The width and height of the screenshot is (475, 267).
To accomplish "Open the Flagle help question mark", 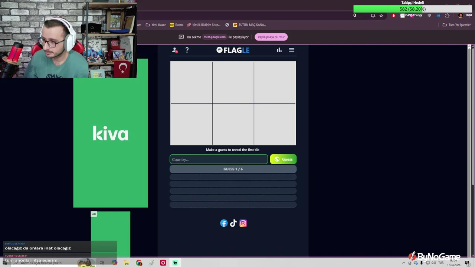I will [x=187, y=50].
